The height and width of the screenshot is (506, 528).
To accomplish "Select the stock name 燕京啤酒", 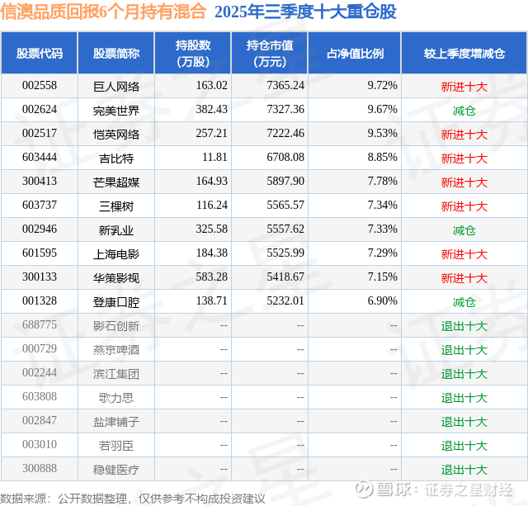I will [116, 350].
